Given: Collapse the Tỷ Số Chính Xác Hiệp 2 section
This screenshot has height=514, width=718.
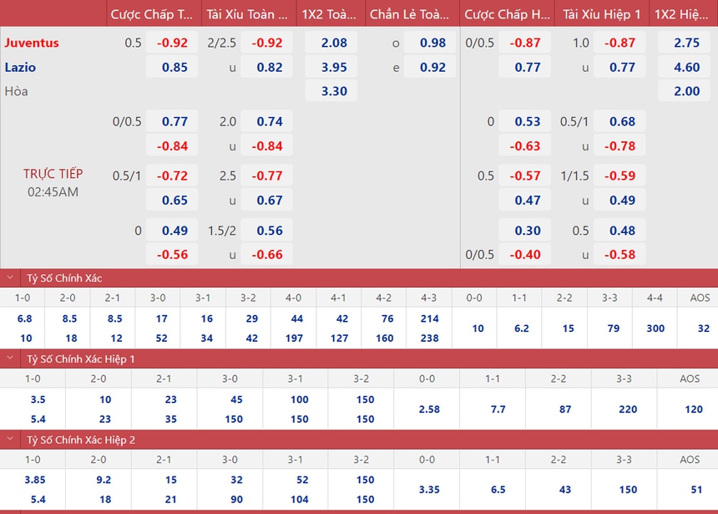Looking at the screenshot, I should (x=10, y=439).
